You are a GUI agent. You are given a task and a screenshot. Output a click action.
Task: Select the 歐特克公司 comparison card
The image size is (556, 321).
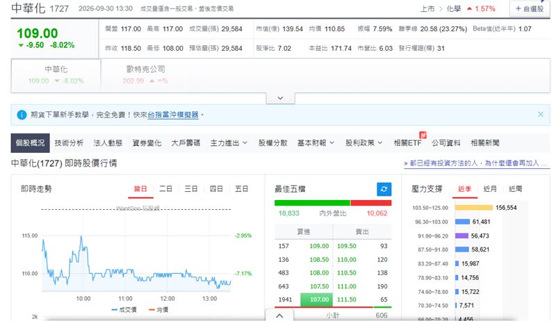click(x=145, y=75)
